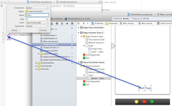Select ViewController.h in the navigator
The height and width of the screenshot is (106, 172).
coord(54,45)
